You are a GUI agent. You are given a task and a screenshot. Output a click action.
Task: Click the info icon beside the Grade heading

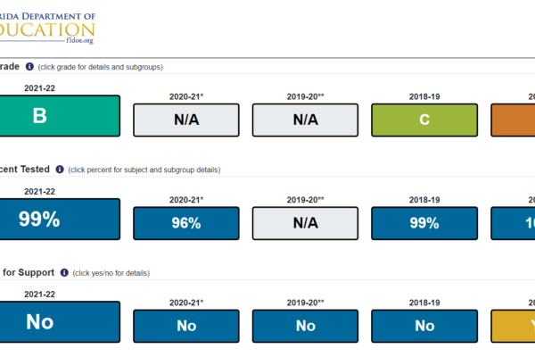(29, 67)
